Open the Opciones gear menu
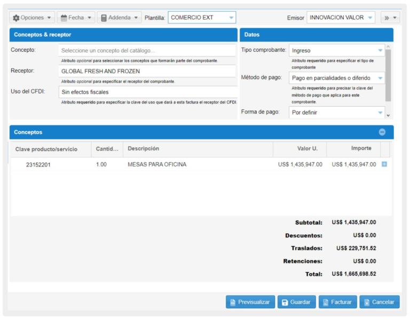The height and width of the screenshot is (318, 410). click(32, 18)
